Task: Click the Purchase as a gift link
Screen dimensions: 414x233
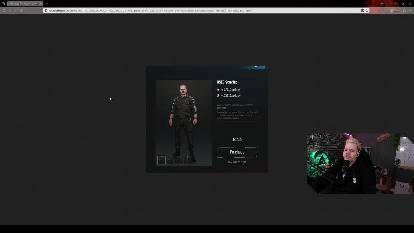Action: pyautogui.click(x=237, y=162)
